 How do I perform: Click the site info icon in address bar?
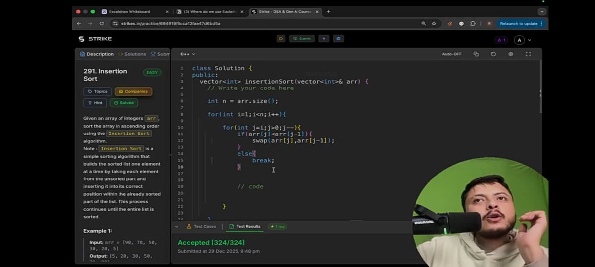click(116, 23)
